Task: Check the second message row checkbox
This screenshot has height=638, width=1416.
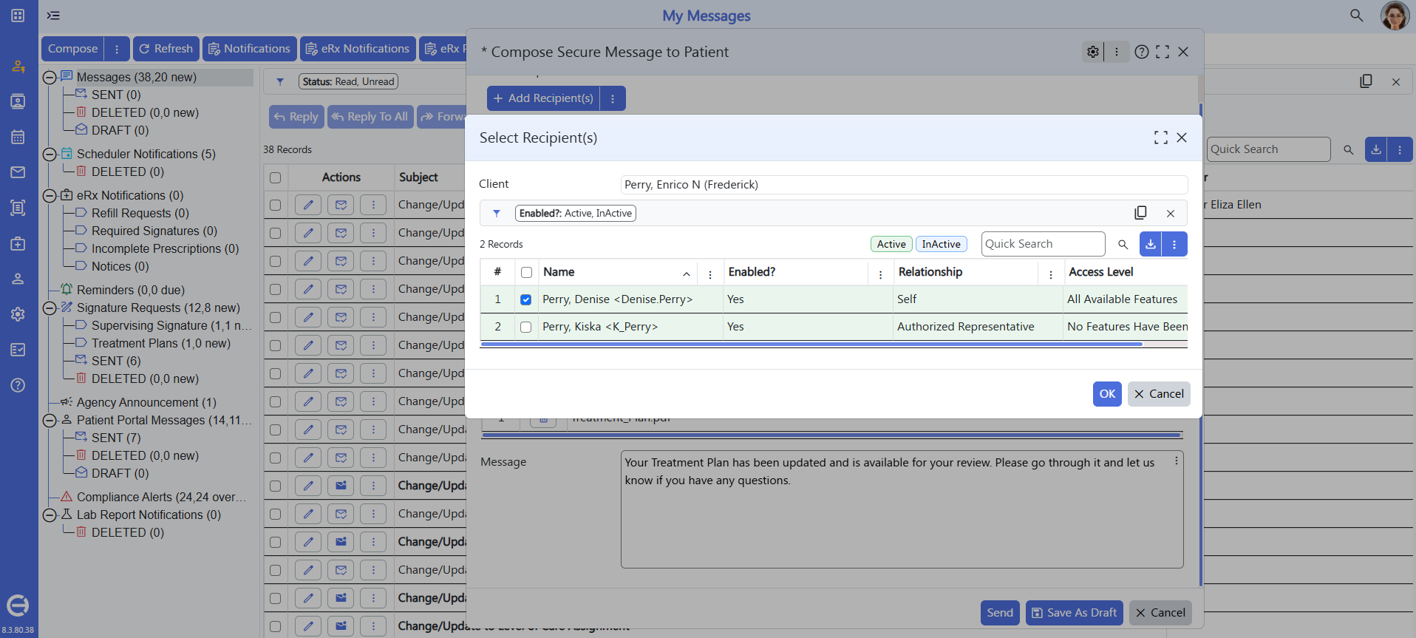Action: 276,233
